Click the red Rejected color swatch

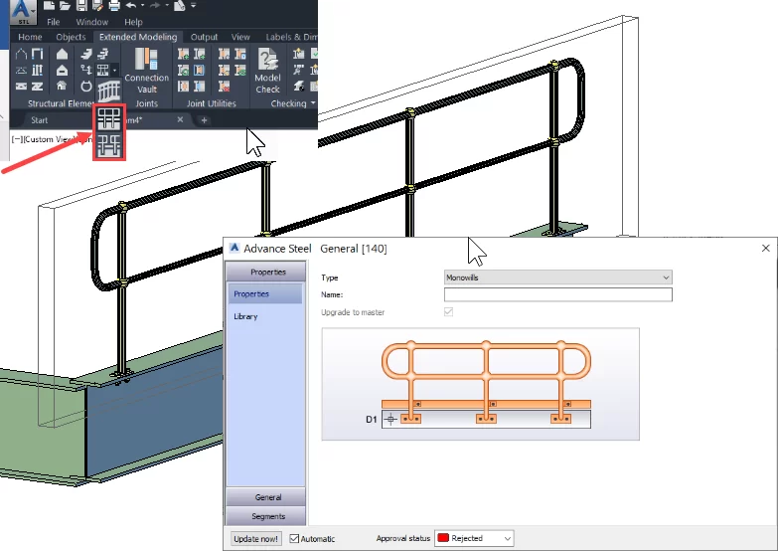(443, 538)
